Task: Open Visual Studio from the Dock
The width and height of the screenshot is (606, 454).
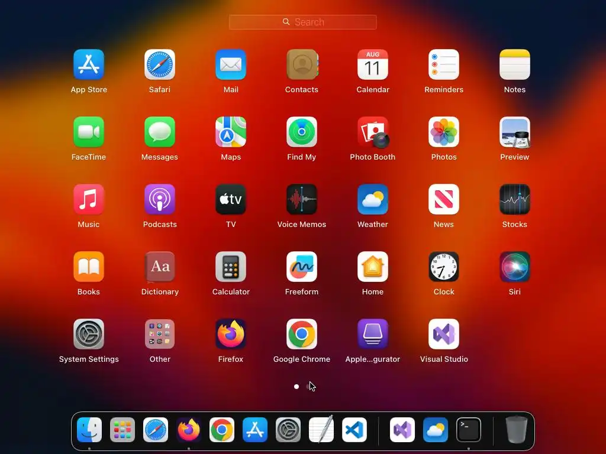Action: 402,430
